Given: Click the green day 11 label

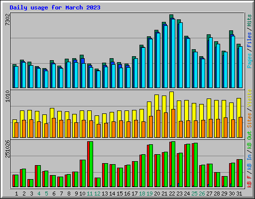Looking at the screenshot, I should coord(90,194).
